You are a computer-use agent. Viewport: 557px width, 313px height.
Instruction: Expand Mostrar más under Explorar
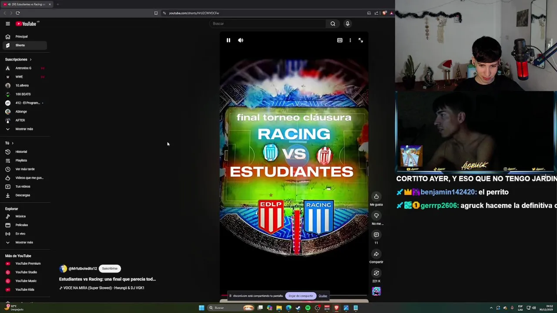24,243
